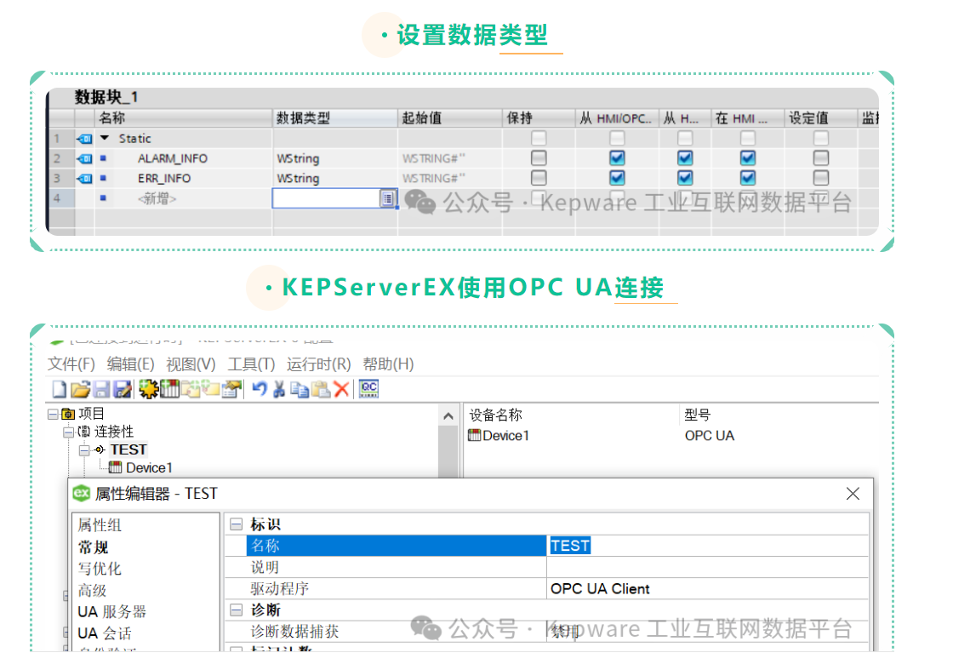The image size is (953, 670).
Task: Select the 写优化 property group
Action: [x=100, y=569]
